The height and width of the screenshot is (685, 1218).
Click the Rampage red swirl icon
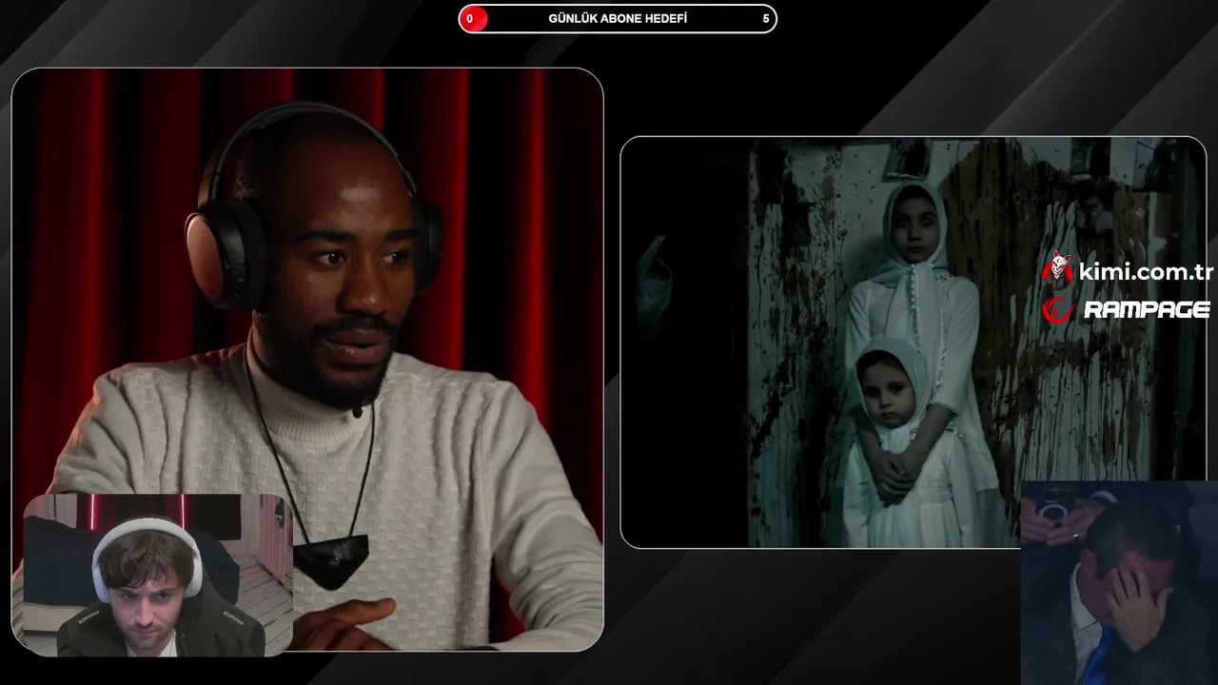[1058, 310]
